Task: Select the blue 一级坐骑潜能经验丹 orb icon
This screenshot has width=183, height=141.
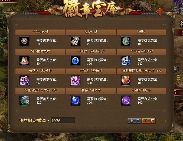Action: pos(75,61)
